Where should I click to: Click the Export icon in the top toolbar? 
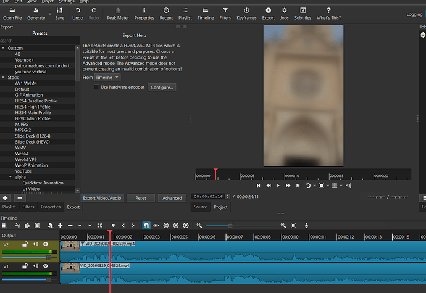[x=268, y=14]
